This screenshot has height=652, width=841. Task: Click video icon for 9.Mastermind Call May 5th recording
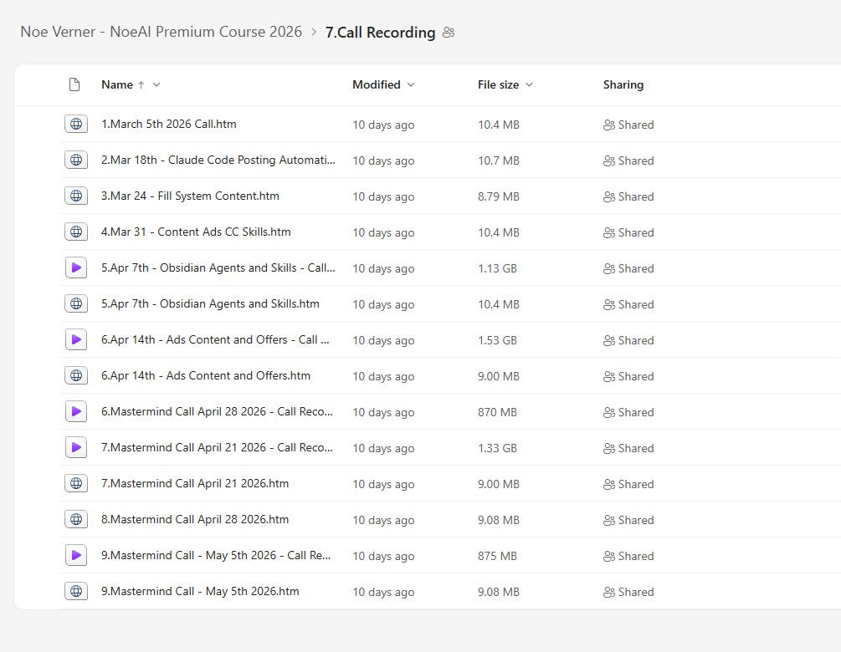(x=76, y=555)
